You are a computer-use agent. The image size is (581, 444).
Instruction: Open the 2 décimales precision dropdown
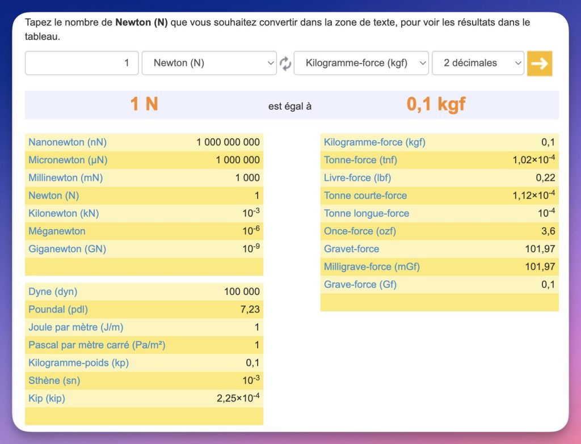pyautogui.click(x=478, y=63)
